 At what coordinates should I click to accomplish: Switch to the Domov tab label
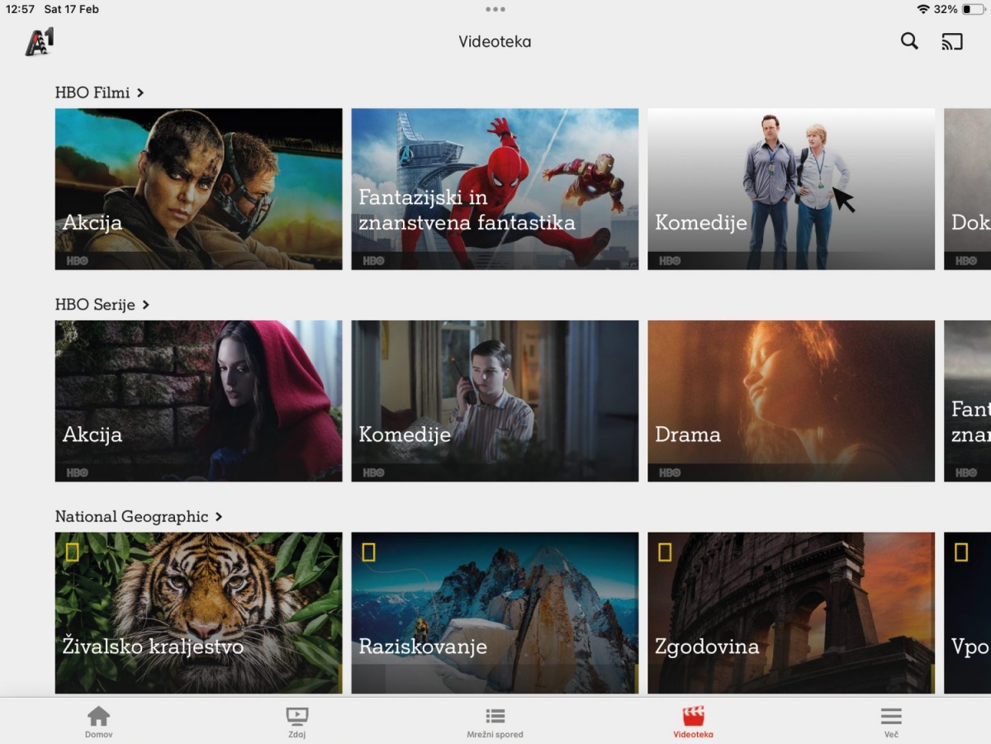tap(99, 734)
